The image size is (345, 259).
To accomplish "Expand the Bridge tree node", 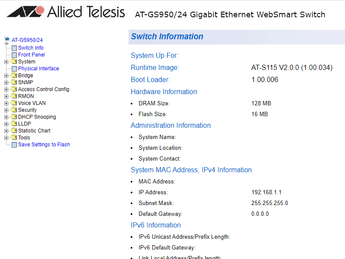I will coord(6,76).
